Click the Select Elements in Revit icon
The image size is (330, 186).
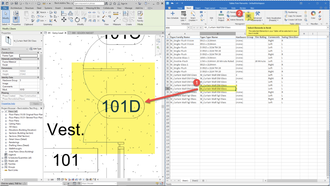tap(248, 16)
